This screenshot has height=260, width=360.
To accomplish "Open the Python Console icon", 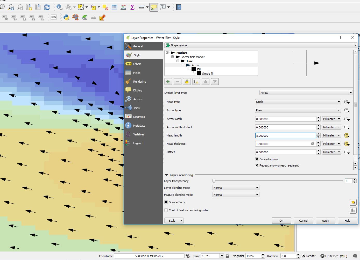I will (x=66, y=17).
